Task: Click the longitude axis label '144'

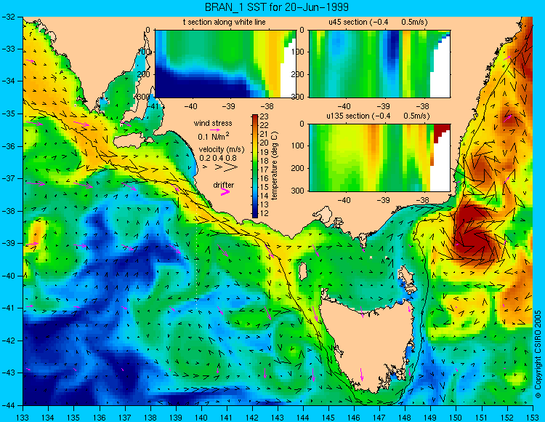Action: point(303,417)
